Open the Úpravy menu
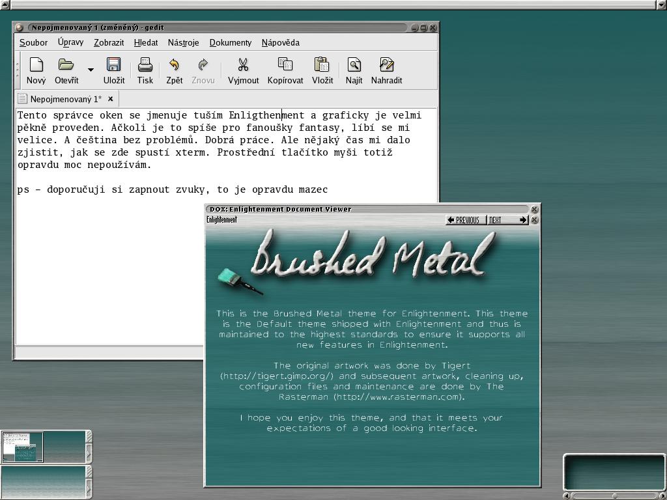The height and width of the screenshot is (500, 667). (70, 42)
